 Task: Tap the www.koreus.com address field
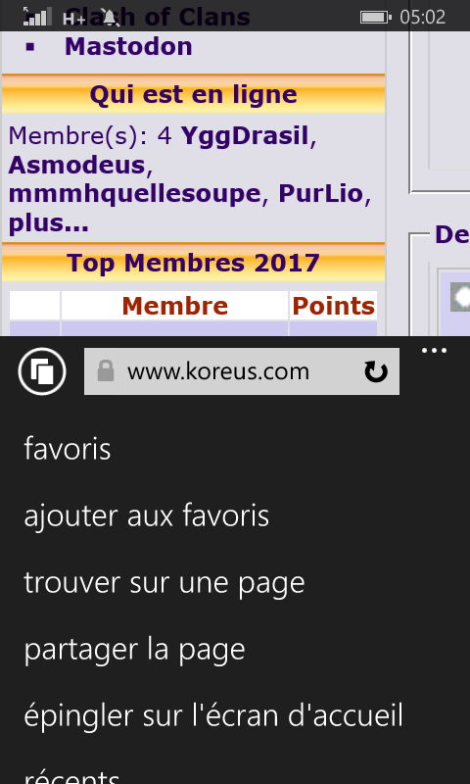[x=241, y=371]
